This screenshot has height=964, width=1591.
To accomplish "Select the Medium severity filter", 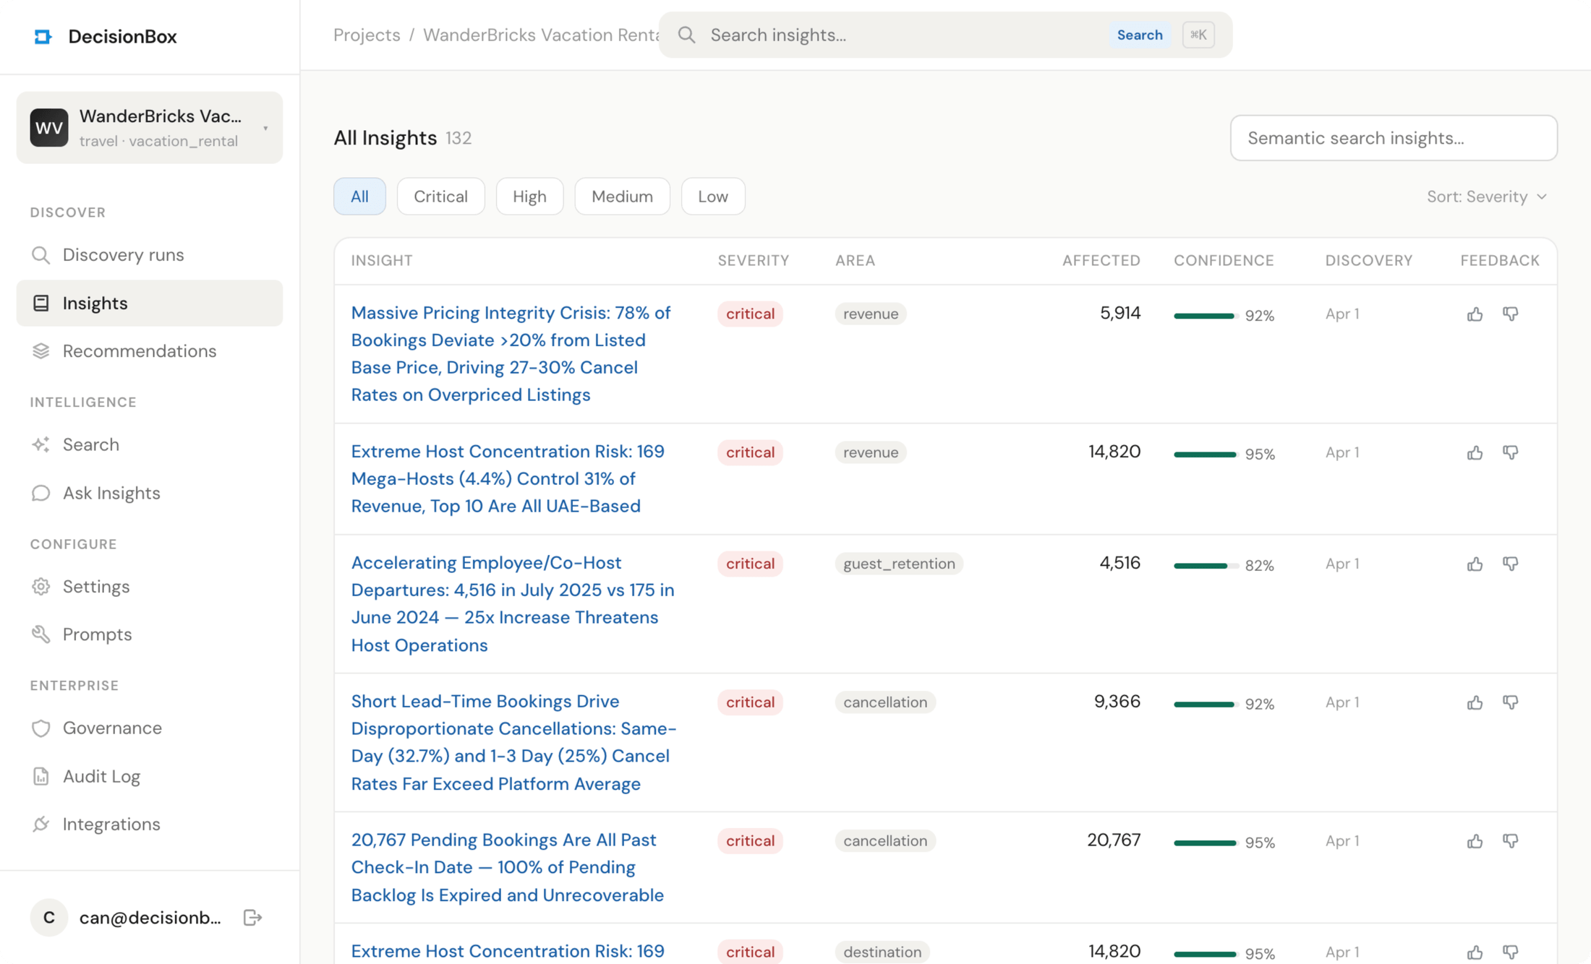I will [622, 197].
